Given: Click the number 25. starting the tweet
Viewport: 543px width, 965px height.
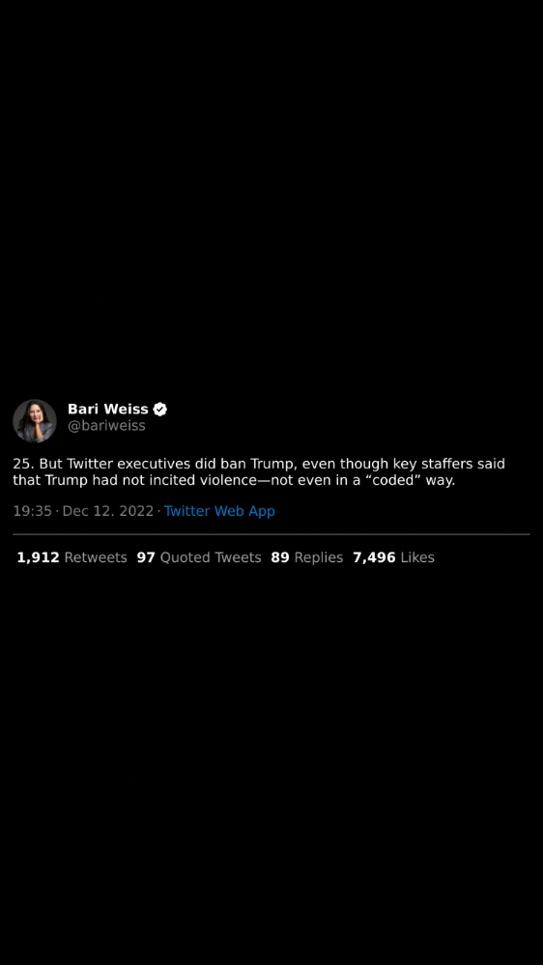Looking at the screenshot, I should pyautogui.click(x=24, y=464).
